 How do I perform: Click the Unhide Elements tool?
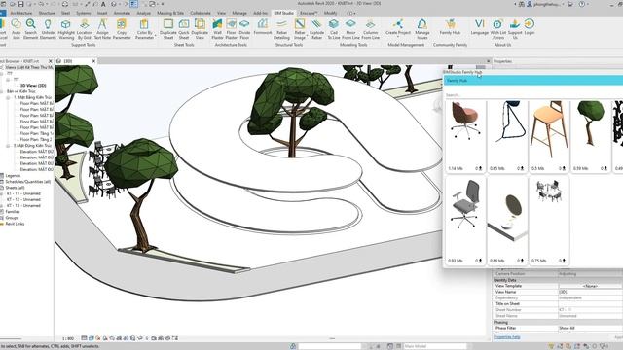(x=48, y=29)
